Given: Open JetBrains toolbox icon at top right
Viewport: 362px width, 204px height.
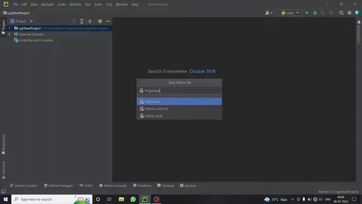Looking at the screenshot, I should point(357,13).
